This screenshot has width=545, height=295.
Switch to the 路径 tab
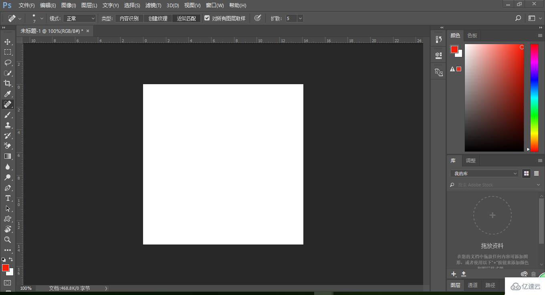coord(490,285)
